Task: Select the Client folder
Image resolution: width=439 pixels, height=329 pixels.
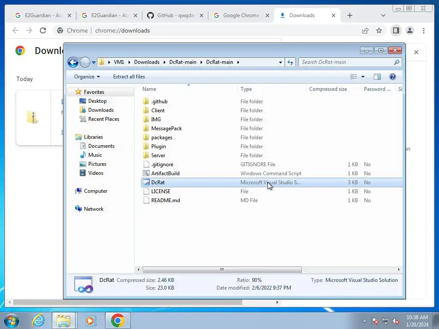Action: point(158,110)
